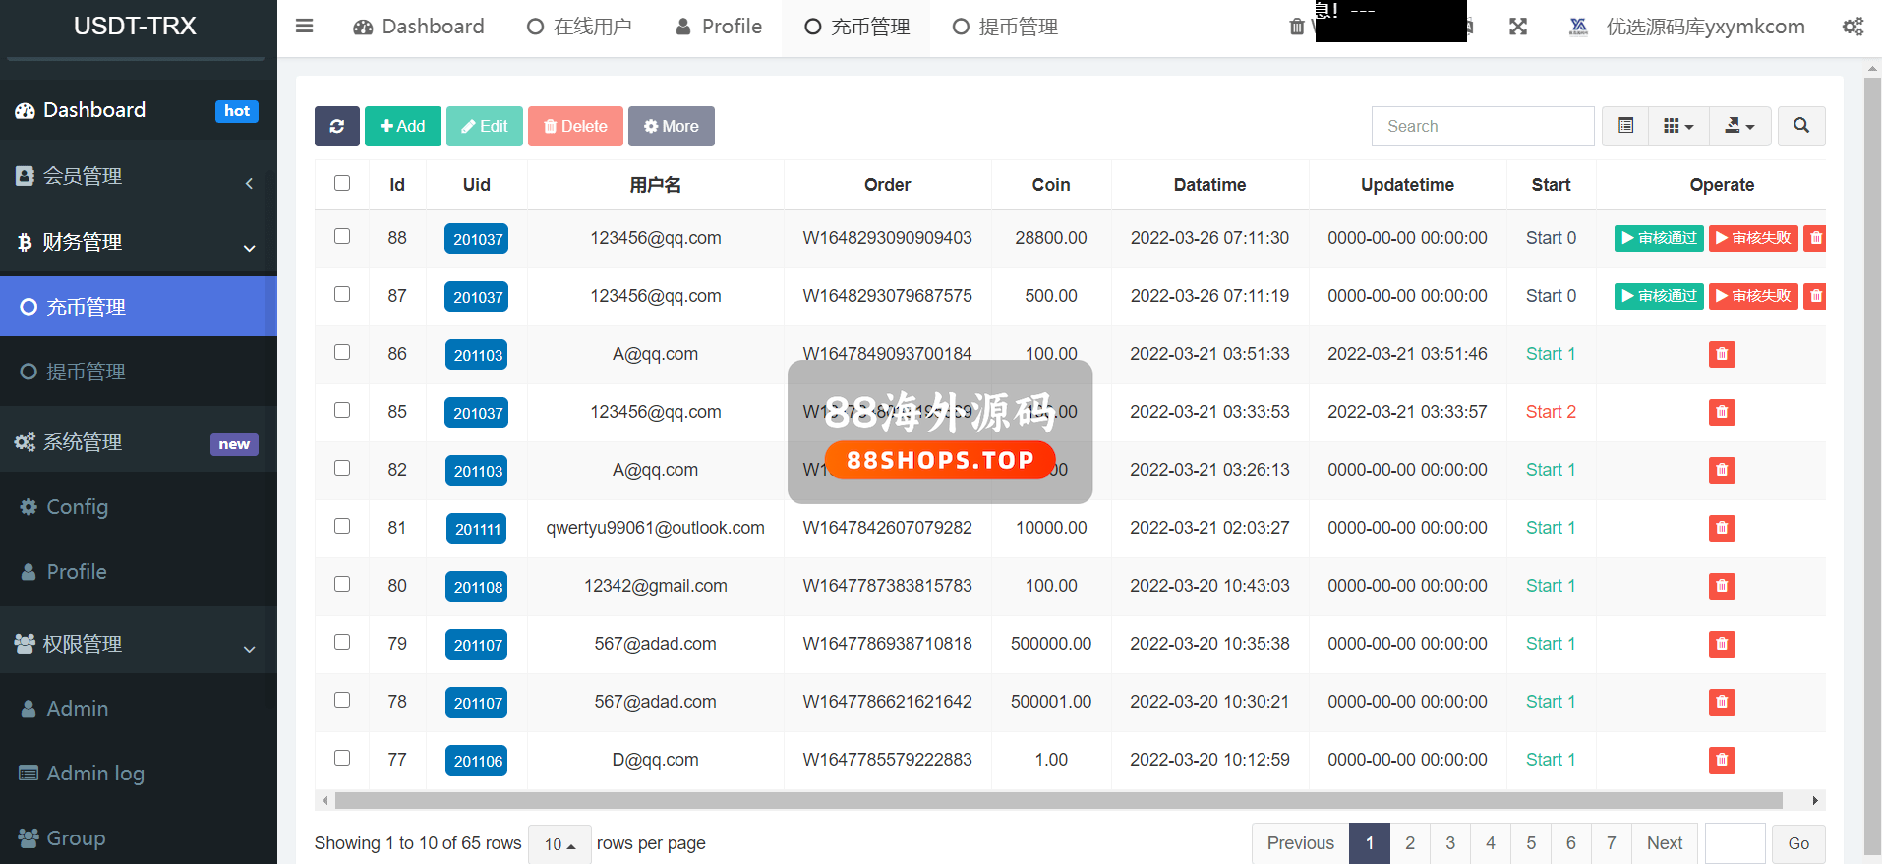This screenshot has height=864, width=1882.
Task: Click the magnifier search icon button
Action: 1800,126
